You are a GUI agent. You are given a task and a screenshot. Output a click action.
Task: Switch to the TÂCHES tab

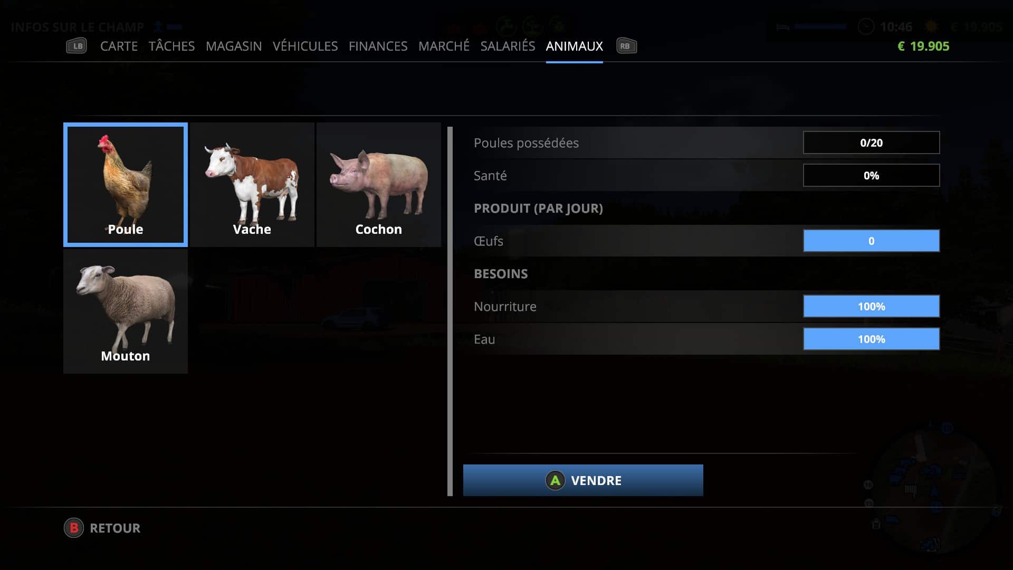click(171, 46)
